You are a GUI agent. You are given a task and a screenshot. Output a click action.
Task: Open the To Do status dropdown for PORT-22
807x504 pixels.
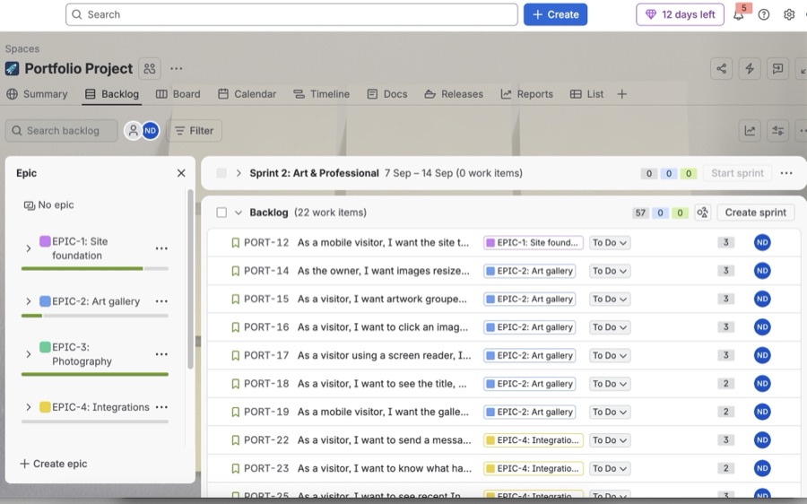[610, 440]
